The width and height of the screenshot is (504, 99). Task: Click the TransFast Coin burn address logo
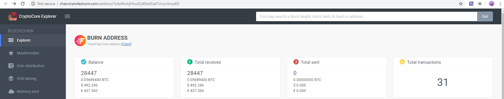(x=80, y=41)
